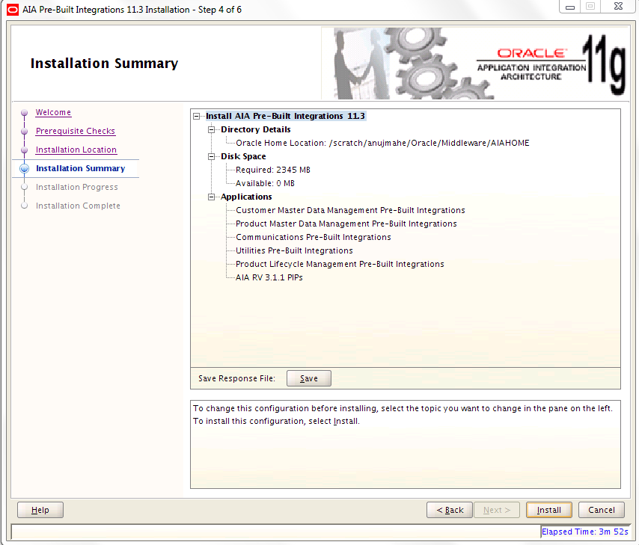
Task: Click the Installation Complete step label
Action: (78, 206)
